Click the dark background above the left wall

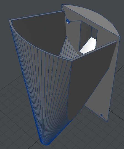pos(28,8)
